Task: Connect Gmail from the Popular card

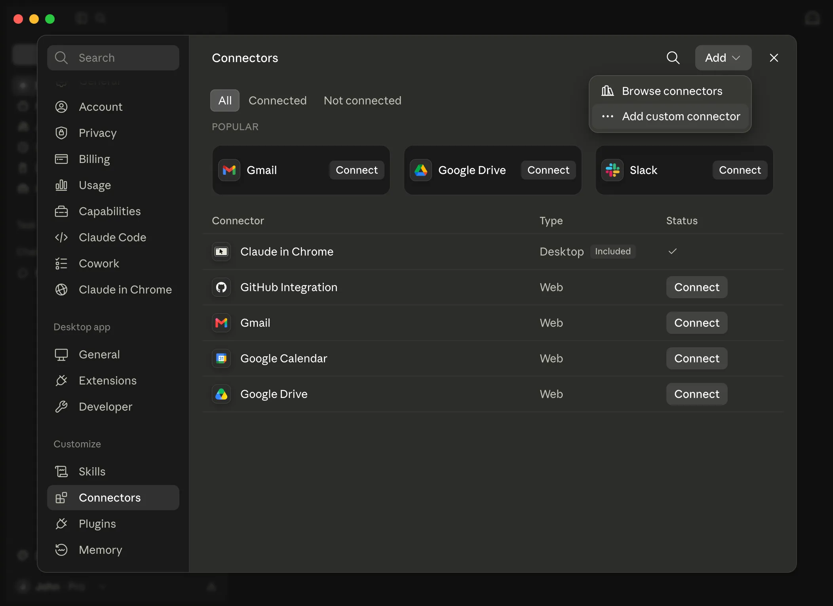Action: click(x=357, y=170)
